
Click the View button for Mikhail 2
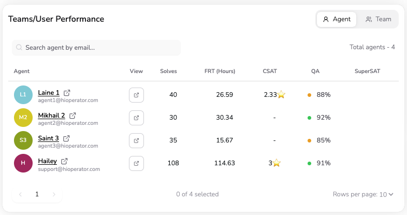pyautogui.click(x=136, y=118)
